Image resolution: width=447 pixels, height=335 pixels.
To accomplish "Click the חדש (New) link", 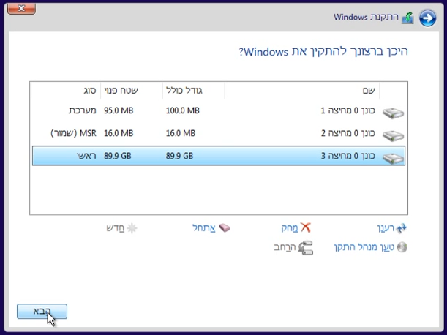I will (116, 228).
